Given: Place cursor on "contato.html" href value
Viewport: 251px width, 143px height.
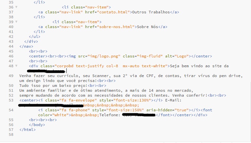Looking at the screenshot, I should [x=113, y=12].
